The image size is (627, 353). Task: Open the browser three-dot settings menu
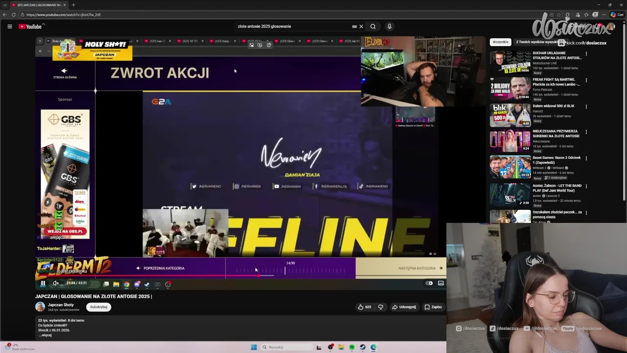pyautogui.click(x=604, y=15)
